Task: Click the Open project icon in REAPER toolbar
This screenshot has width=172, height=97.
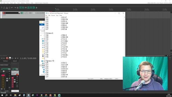Action: pyautogui.click(x=4, y=8)
